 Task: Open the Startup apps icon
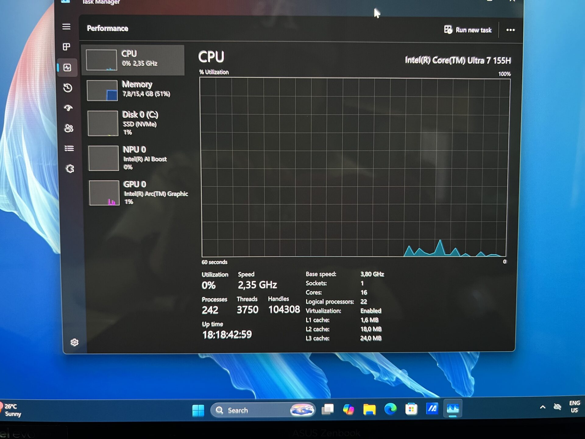(68, 108)
